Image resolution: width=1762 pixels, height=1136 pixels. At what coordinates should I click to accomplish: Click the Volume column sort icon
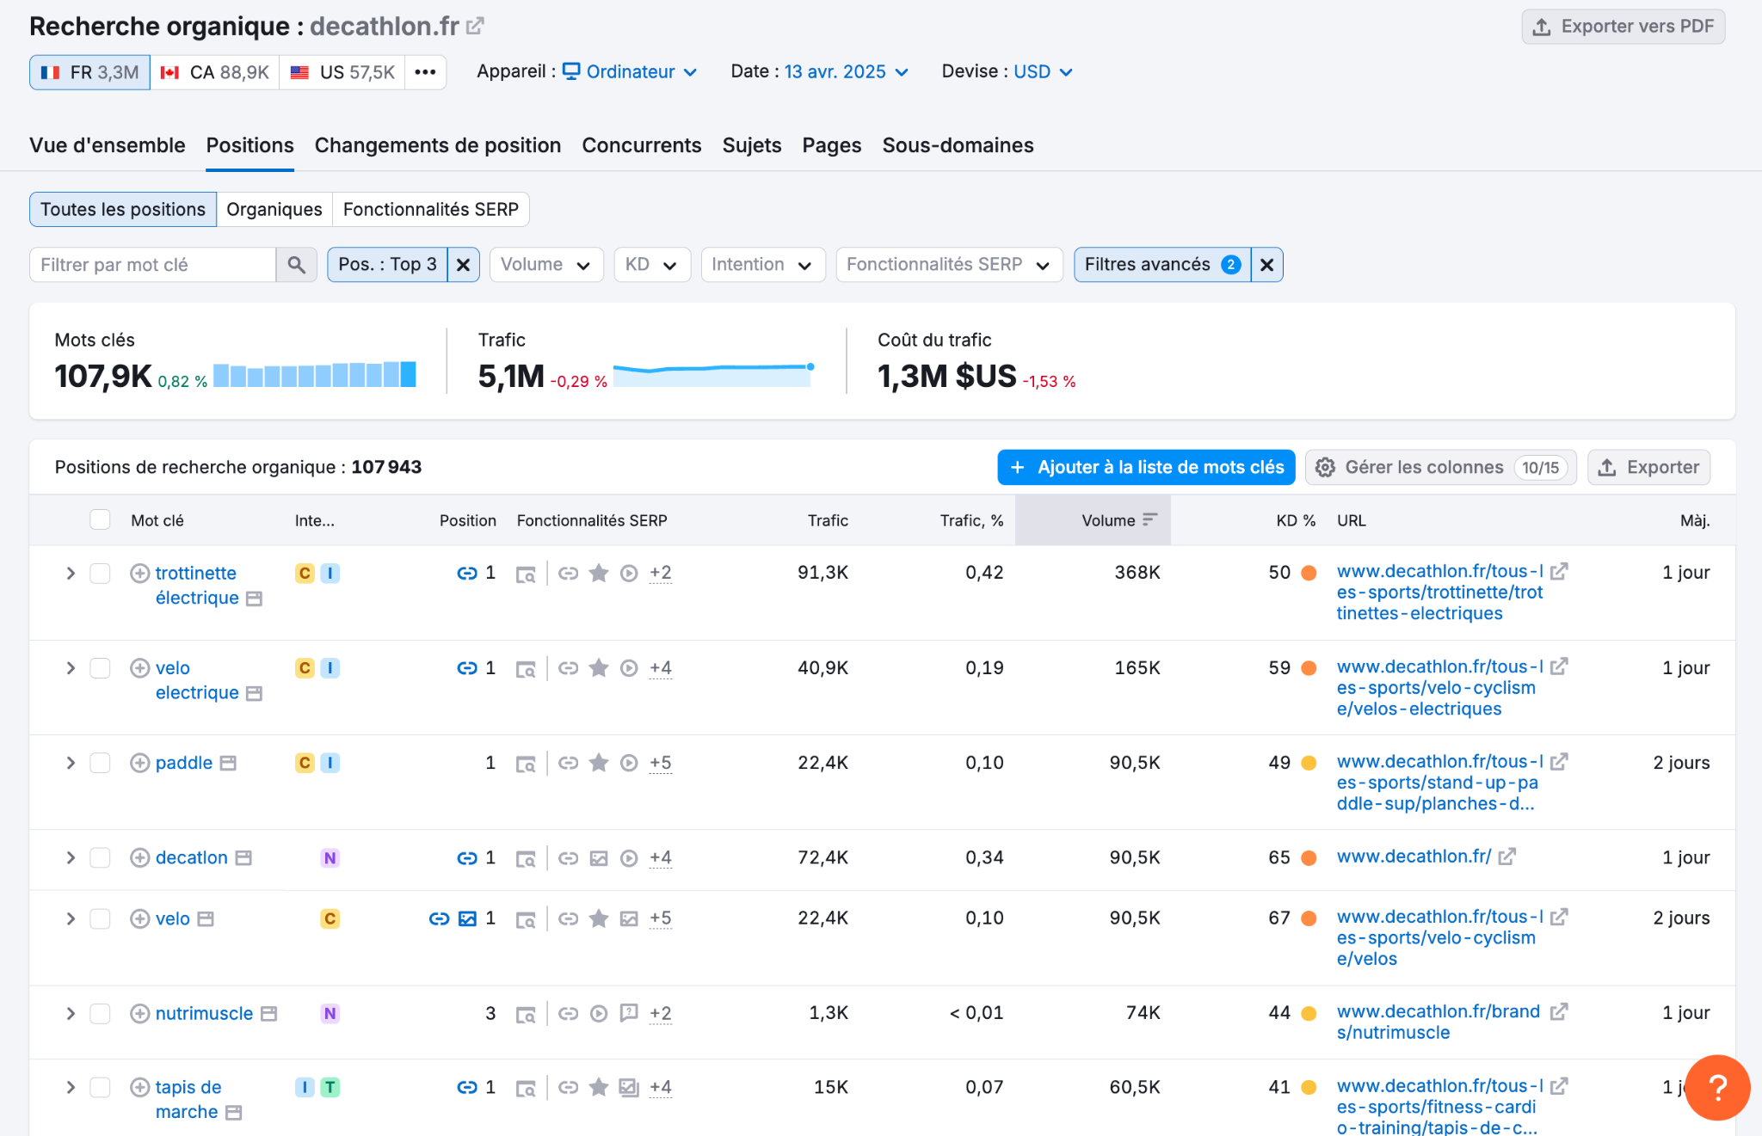1150,519
